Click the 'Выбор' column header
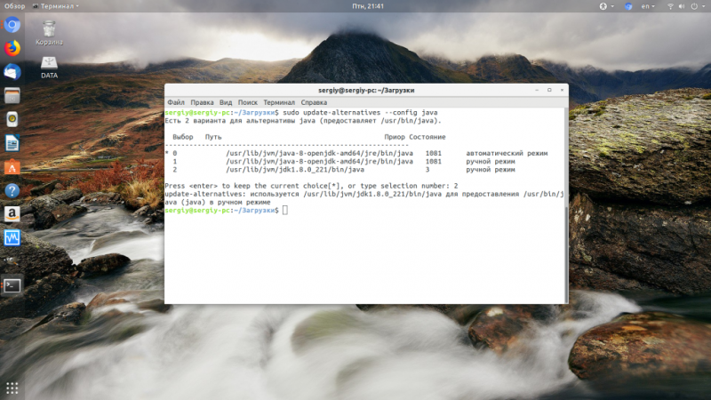 click(183, 137)
